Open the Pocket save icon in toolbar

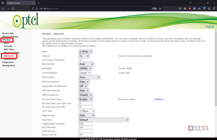click(x=180, y=9)
